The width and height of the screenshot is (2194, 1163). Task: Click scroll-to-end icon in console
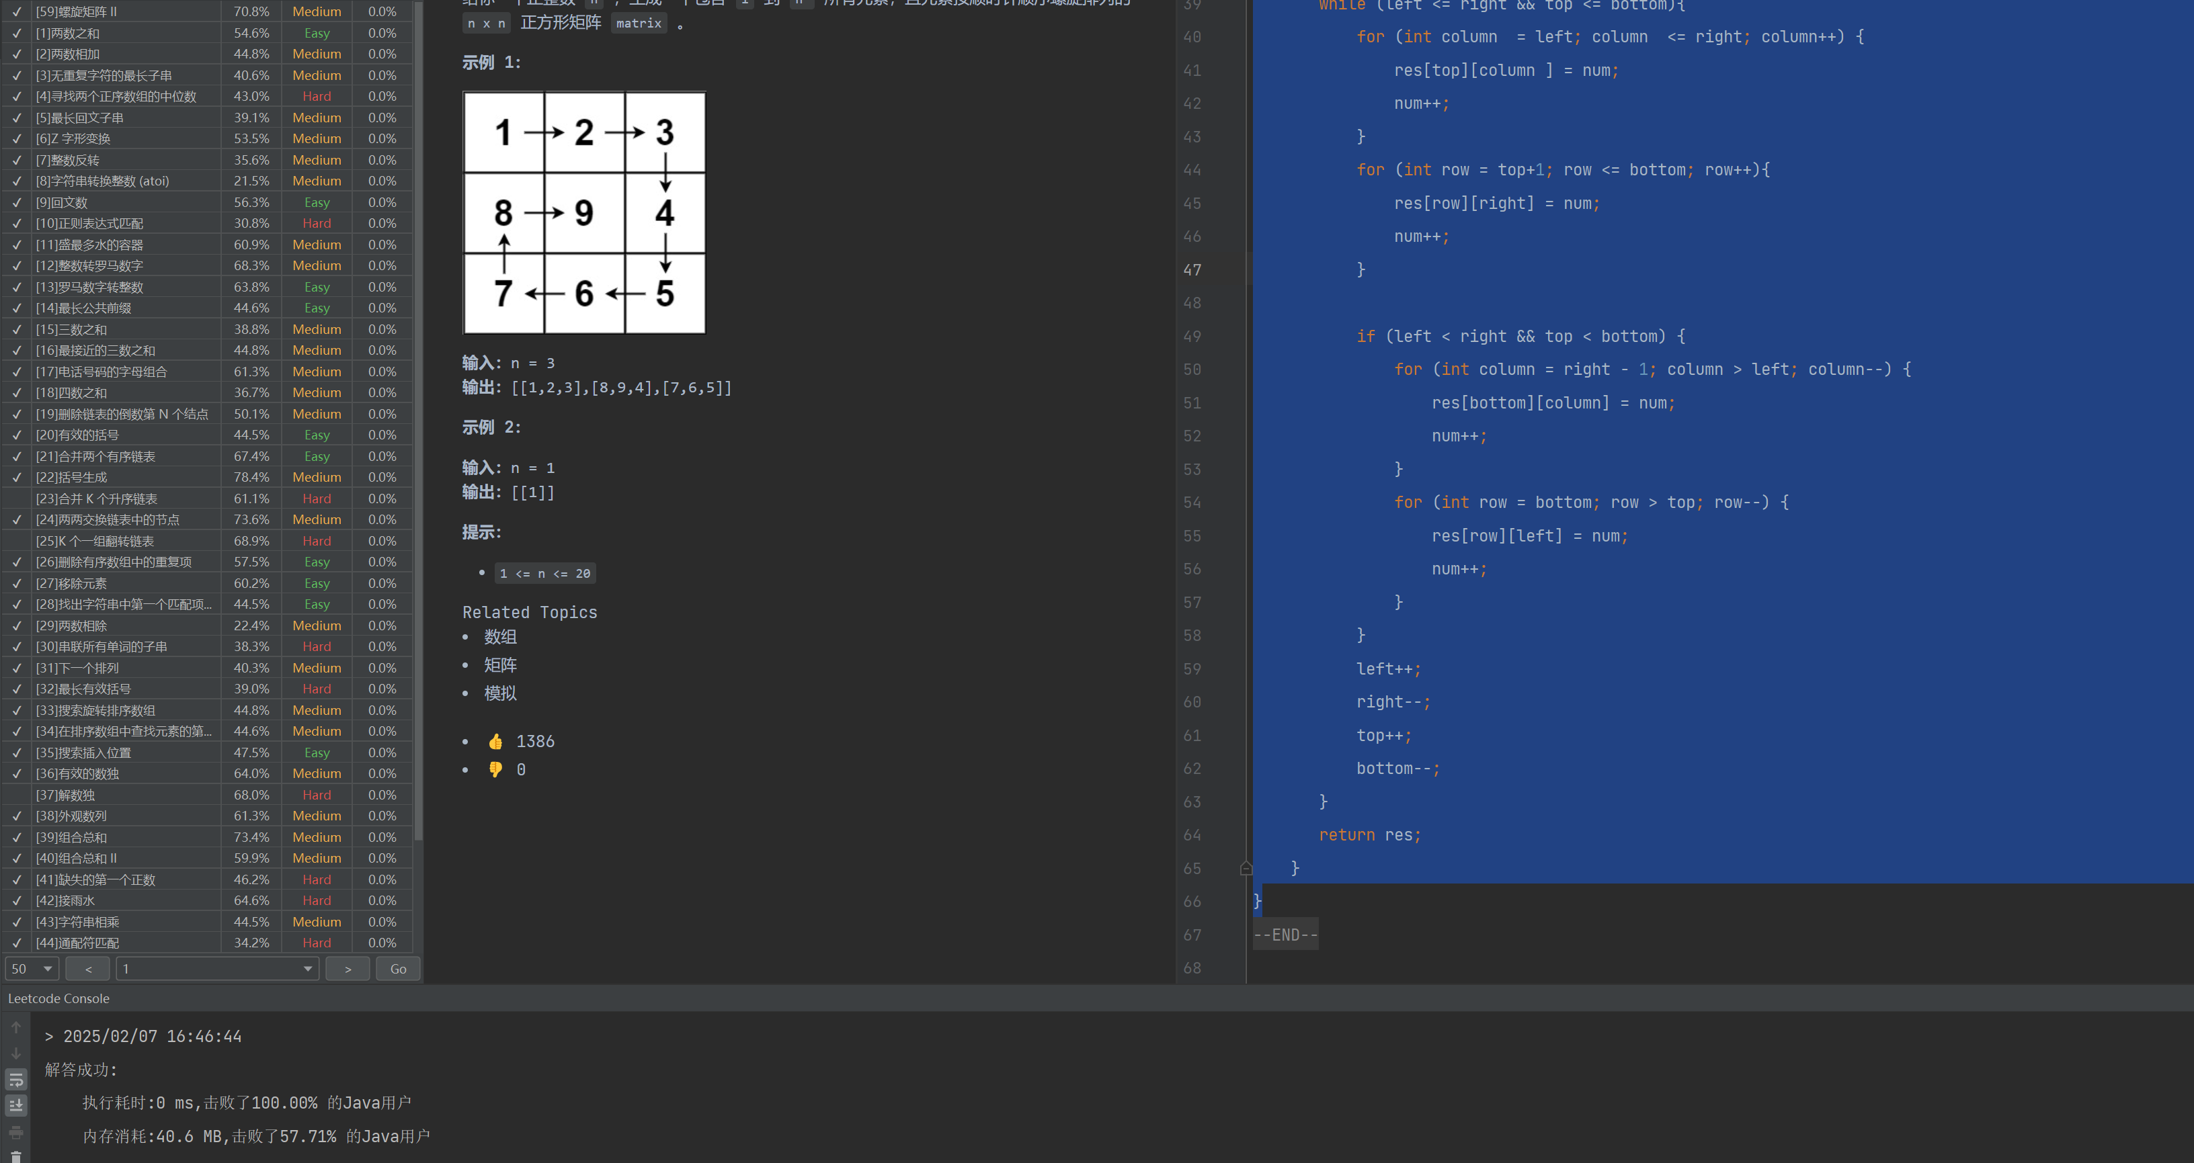click(15, 1105)
